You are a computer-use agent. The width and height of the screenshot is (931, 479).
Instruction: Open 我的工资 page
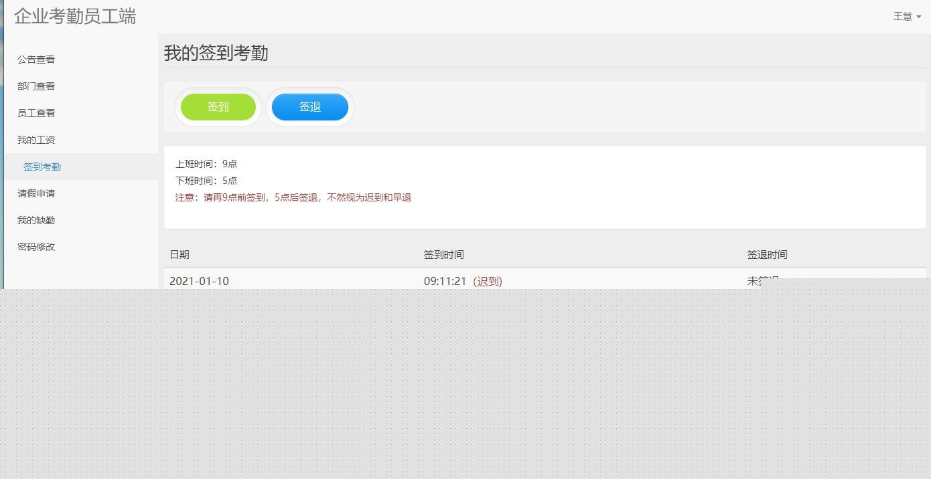coord(36,139)
